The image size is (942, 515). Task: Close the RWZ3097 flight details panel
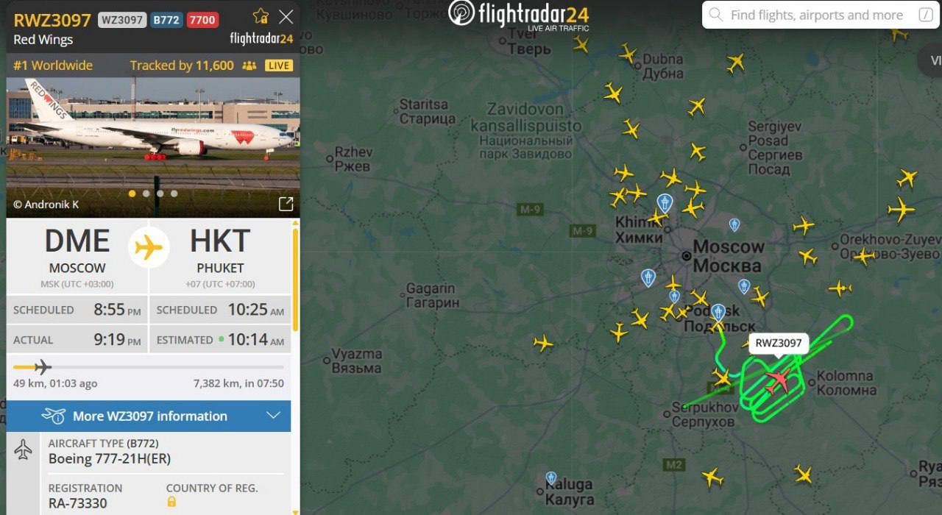286,16
